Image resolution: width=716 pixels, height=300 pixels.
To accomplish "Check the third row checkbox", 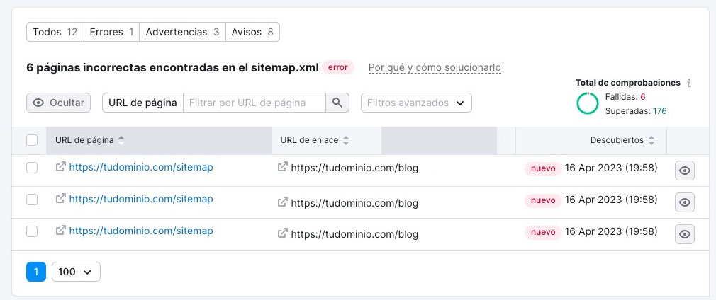I will (32, 231).
